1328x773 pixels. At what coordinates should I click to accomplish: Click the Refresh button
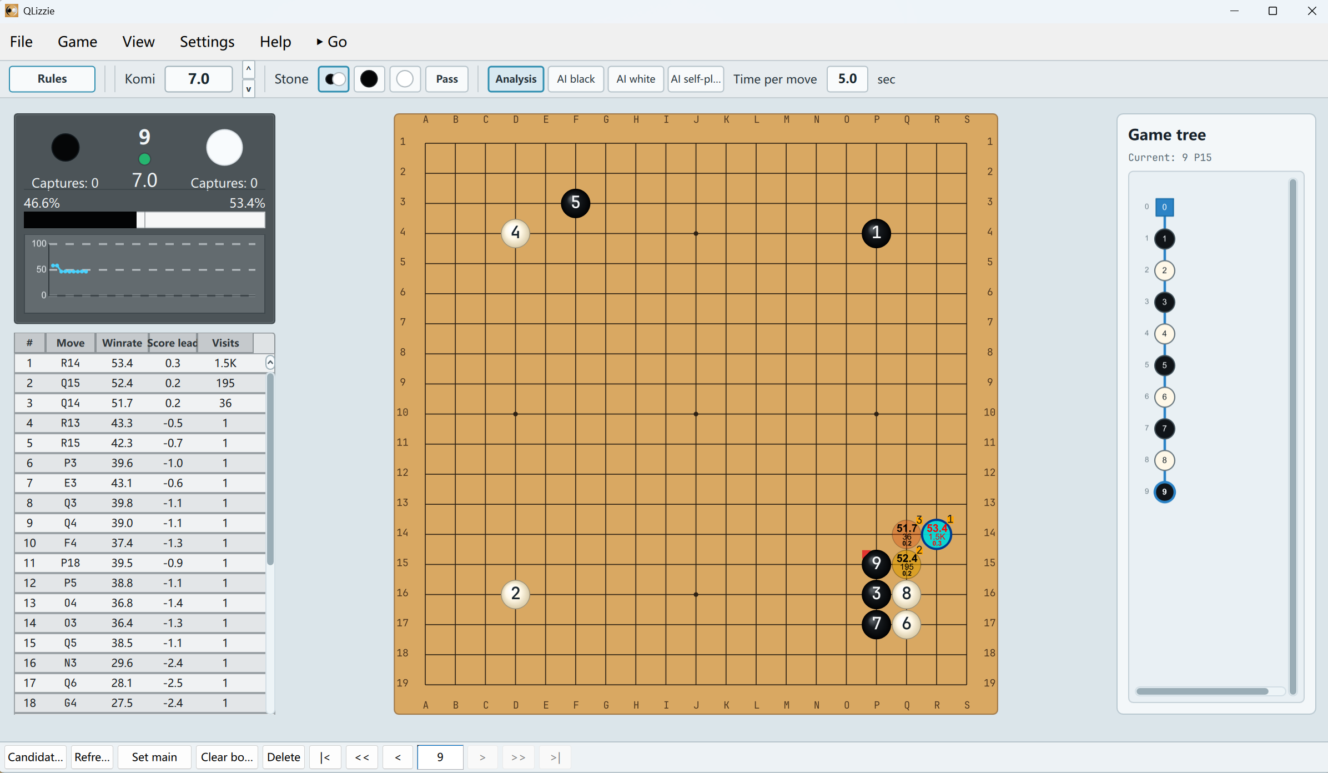pyautogui.click(x=92, y=757)
